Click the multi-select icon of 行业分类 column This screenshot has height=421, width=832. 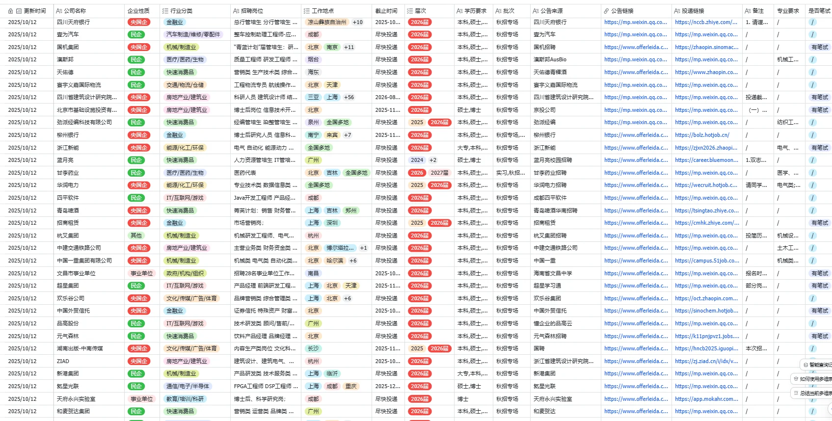pos(165,11)
